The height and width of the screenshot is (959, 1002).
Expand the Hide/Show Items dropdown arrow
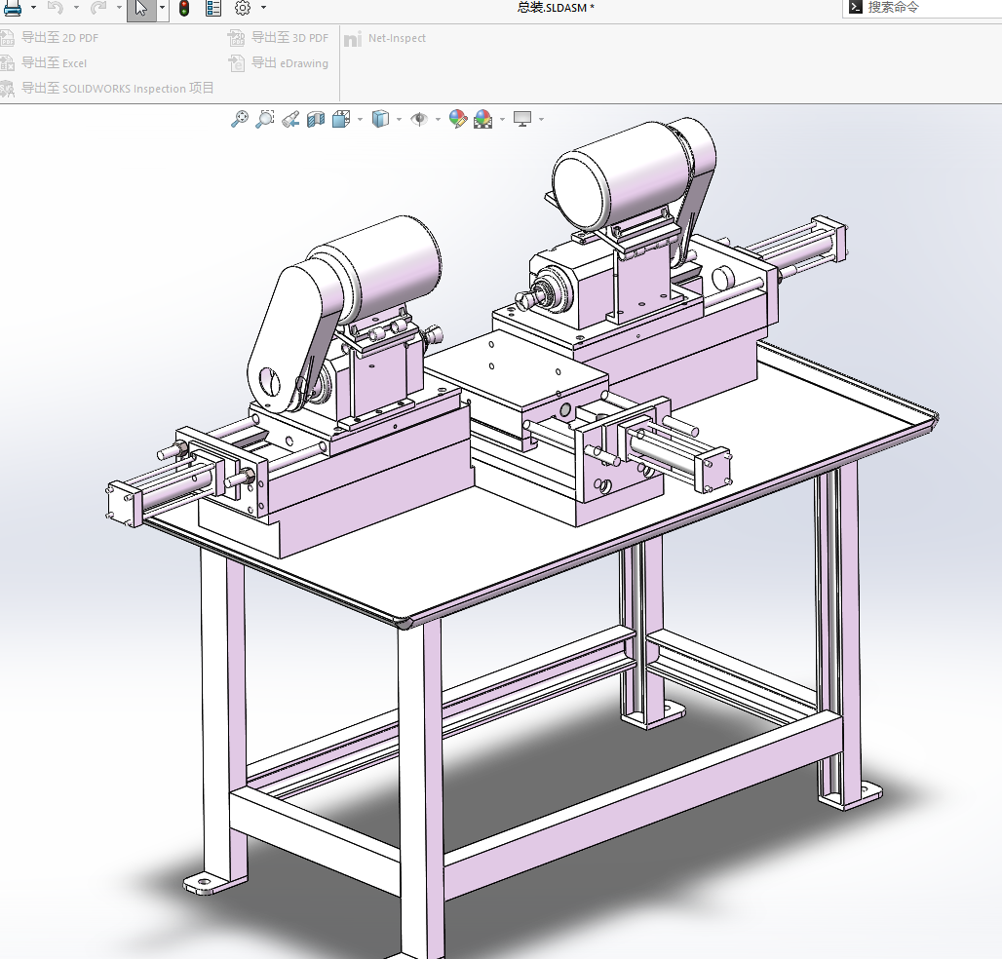click(438, 120)
